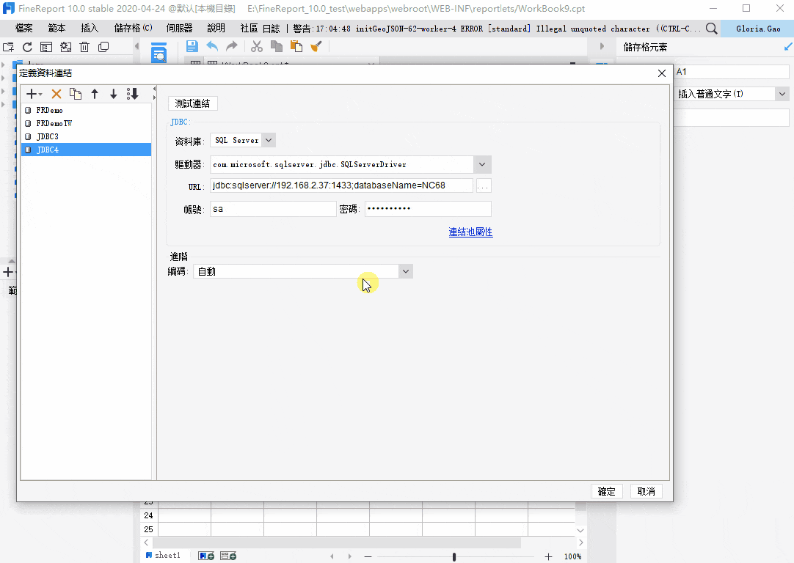Viewport: 794px width, 563px height.
Task: Delete JDBC4 using the orange X icon
Action: coord(57,94)
